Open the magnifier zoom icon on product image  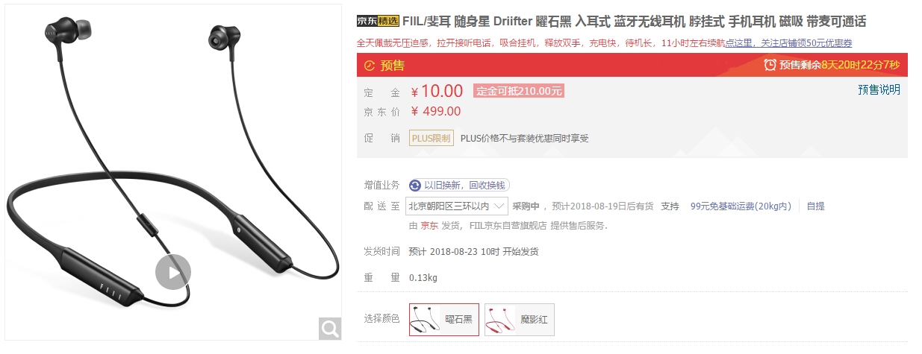tap(330, 327)
